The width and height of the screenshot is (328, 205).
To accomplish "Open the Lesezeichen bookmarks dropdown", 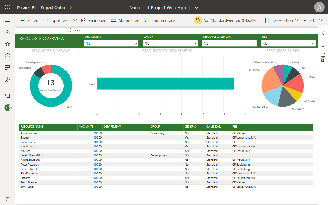I will 282,20.
